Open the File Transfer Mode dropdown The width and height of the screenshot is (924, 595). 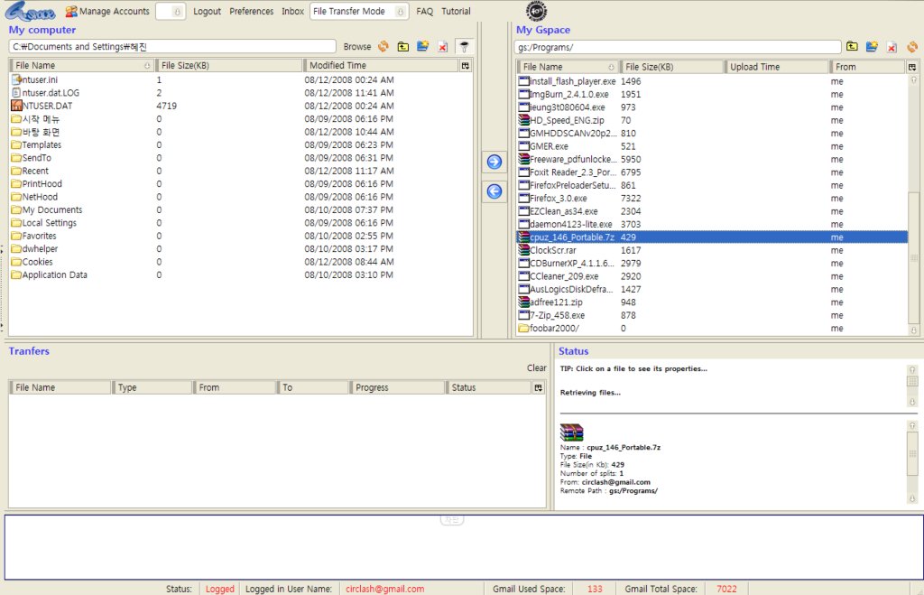point(359,11)
